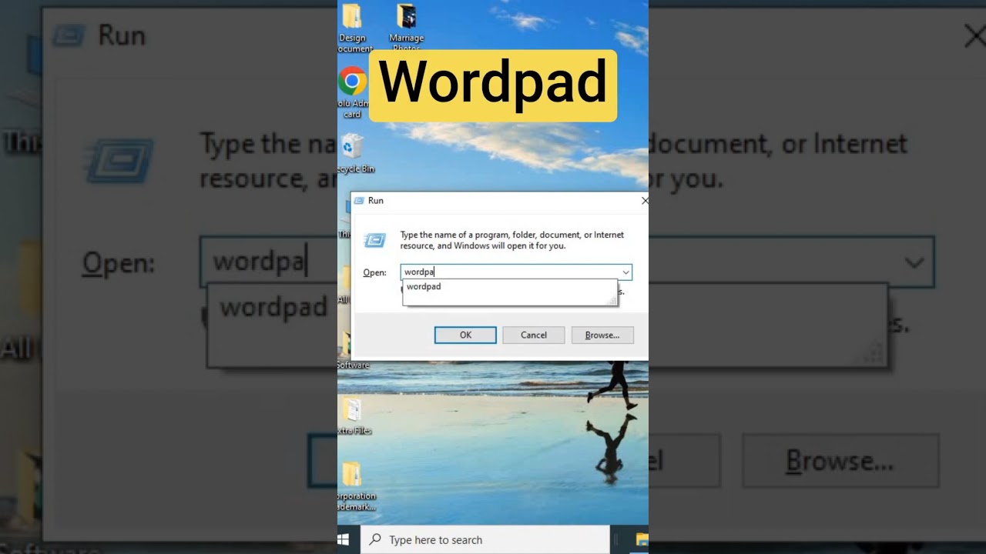Close the sharp Run dialog with X

click(644, 201)
